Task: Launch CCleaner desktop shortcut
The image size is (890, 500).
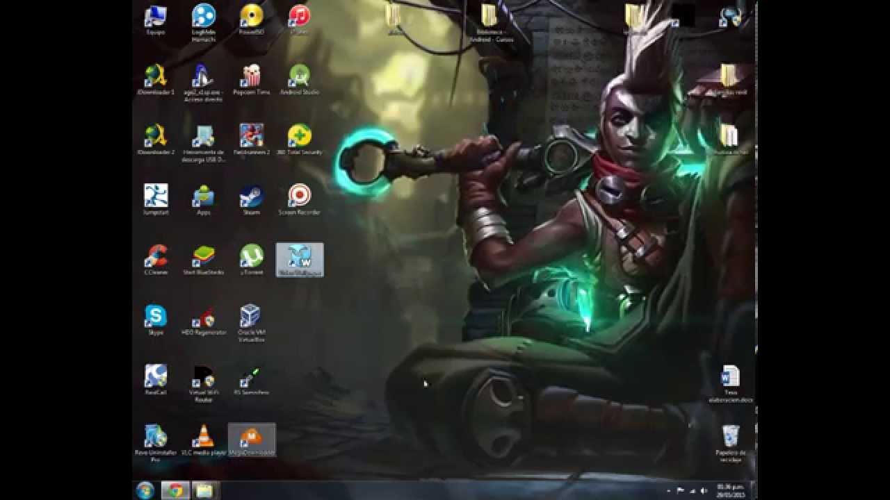Action: pos(156,260)
